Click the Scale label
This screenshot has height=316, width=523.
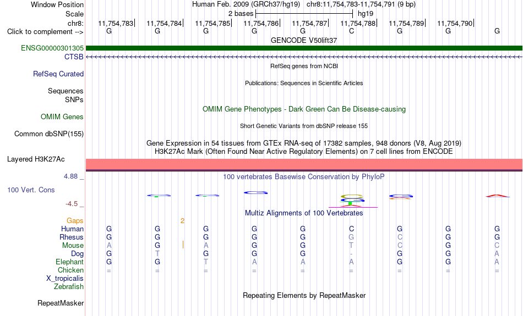(74, 14)
